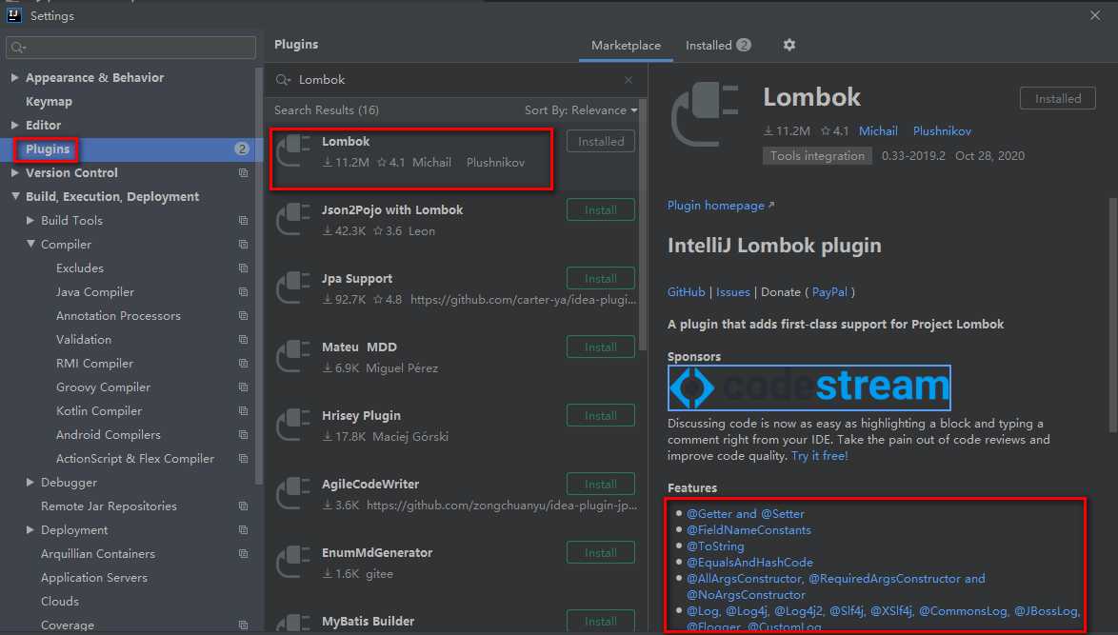Viewport: 1118px width, 635px height.
Task: Click the large Lombok logo in details pane
Action: (x=705, y=115)
